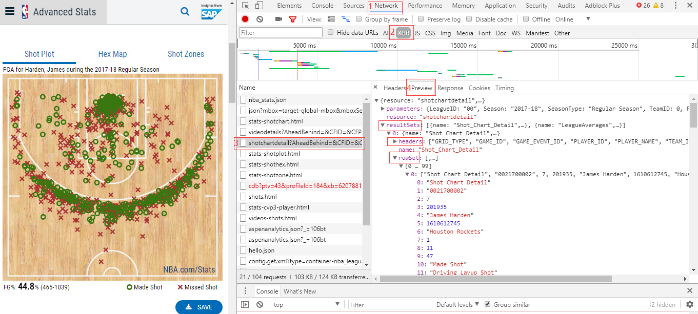Uncheck Group similar in console

[x=488, y=304]
